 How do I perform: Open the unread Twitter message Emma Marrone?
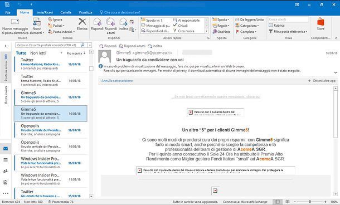pos(51,64)
